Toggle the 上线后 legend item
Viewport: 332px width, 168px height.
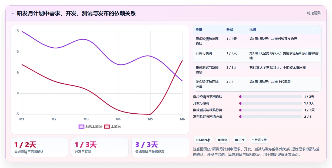click(112, 126)
